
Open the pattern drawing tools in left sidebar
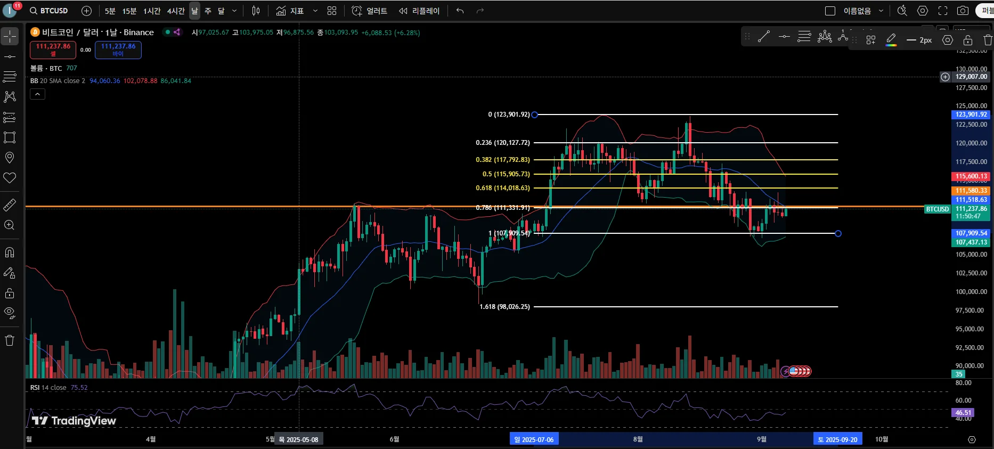point(10,97)
